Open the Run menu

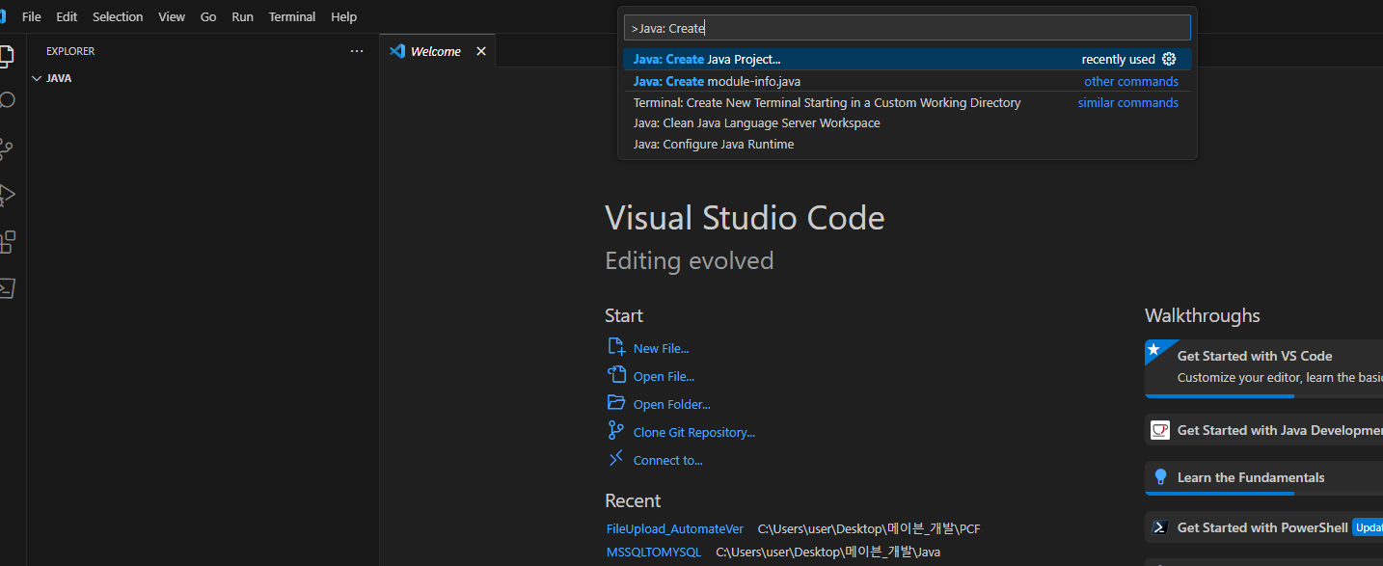tap(242, 16)
